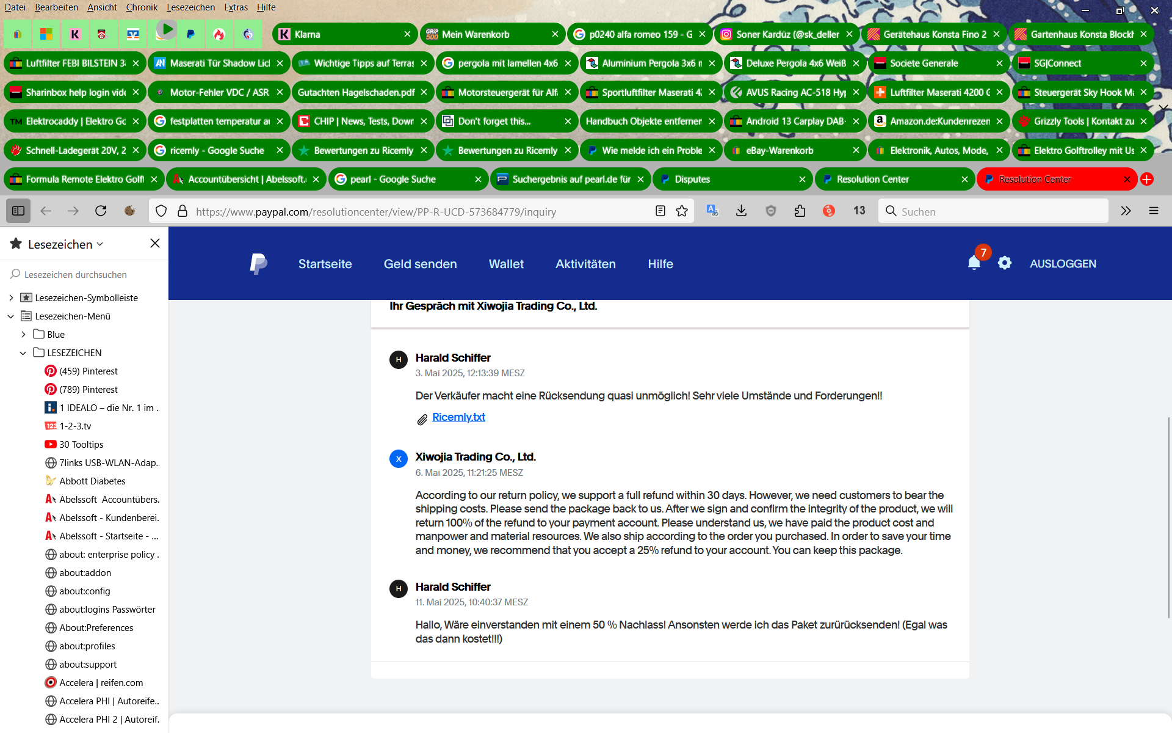Open Aktivitäten in PayPal navigation
The image size is (1172, 733).
pyautogui.click(x=585, y=264)
